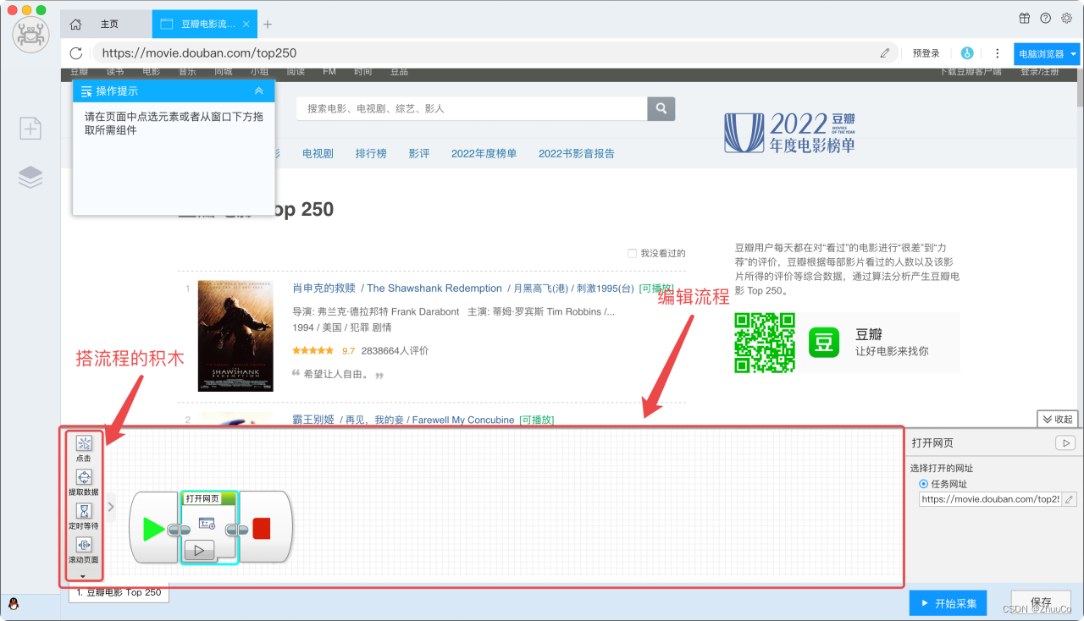
Task: Click the 音乐 link in Douban top bar
Action: 187,72
